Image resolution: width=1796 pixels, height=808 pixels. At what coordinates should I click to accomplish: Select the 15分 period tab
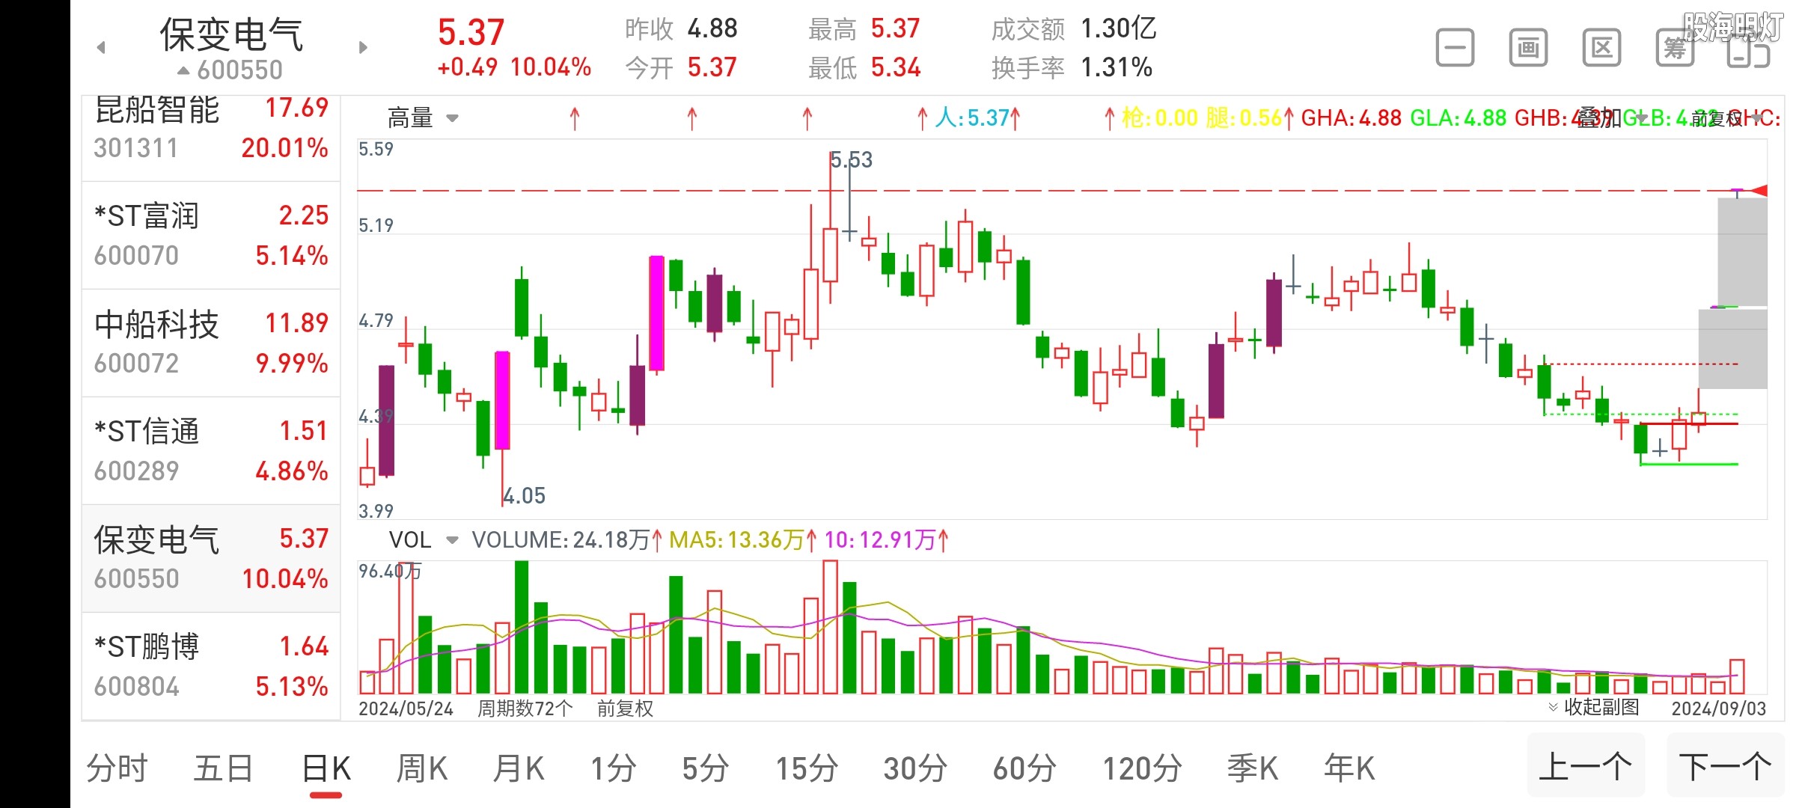(807, 768)
